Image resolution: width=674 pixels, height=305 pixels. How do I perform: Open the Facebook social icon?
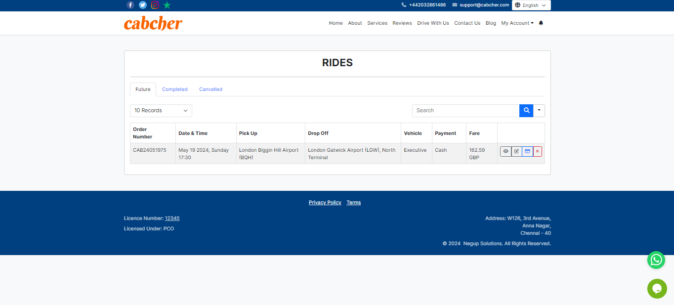[130, 5]
